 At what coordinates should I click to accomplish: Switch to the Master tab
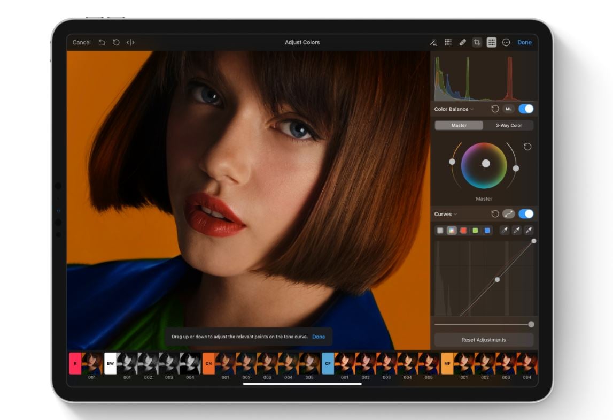coord(459,125)
